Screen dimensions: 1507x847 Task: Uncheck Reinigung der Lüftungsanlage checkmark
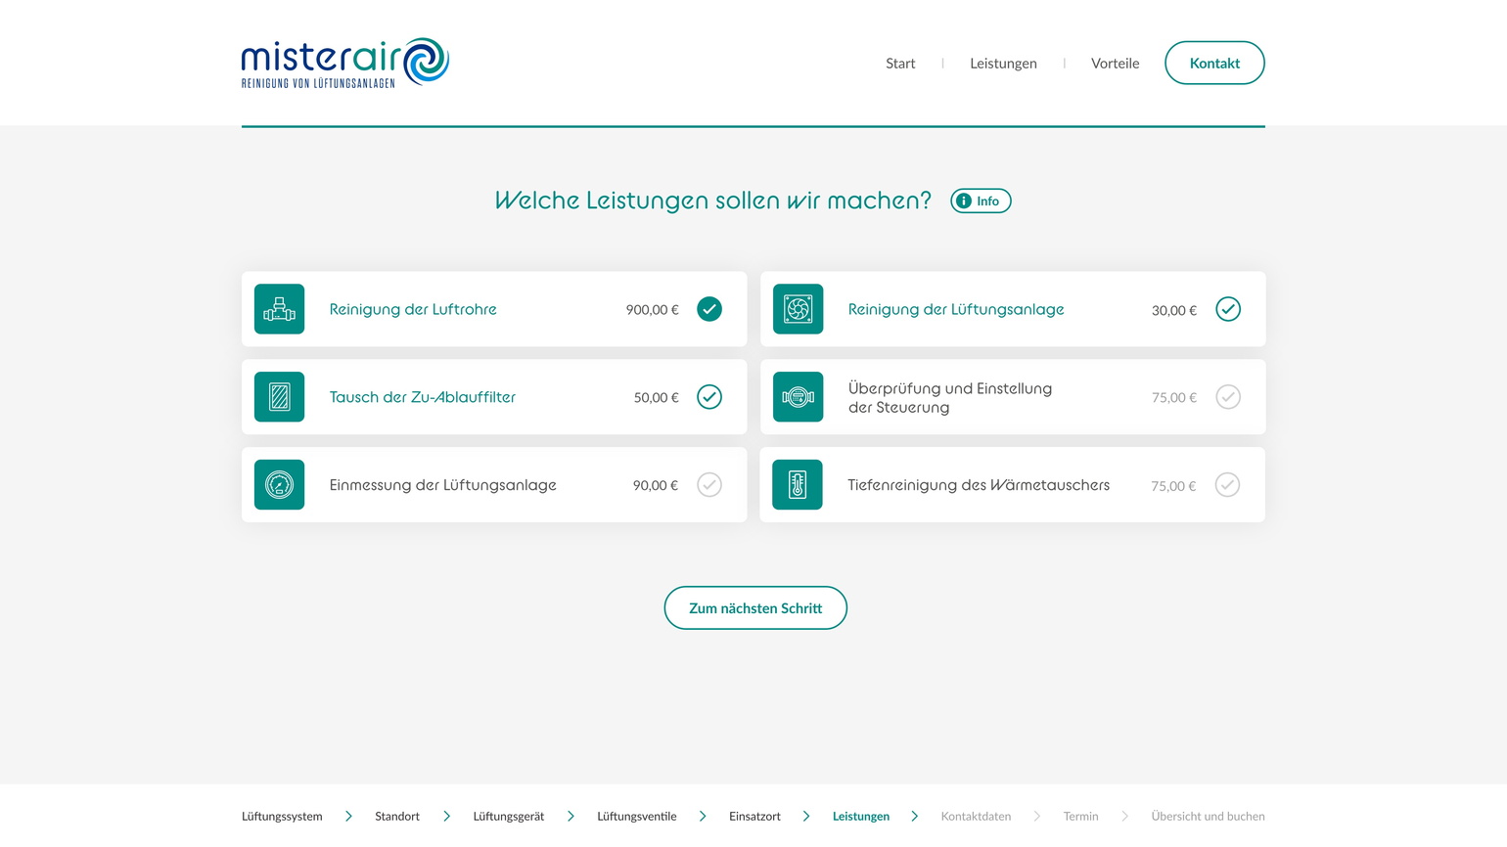1228,309
